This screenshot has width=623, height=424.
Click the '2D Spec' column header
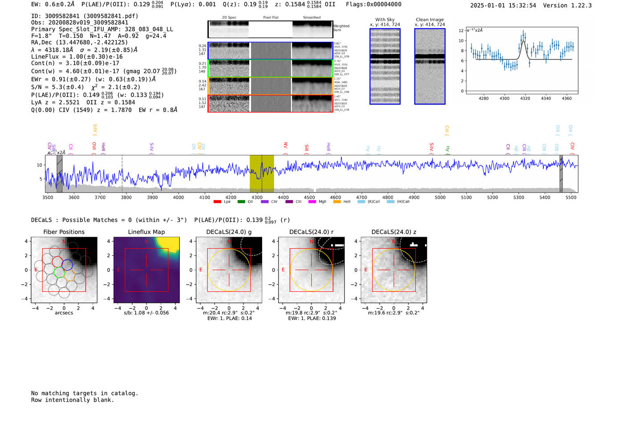click(229, 18)
